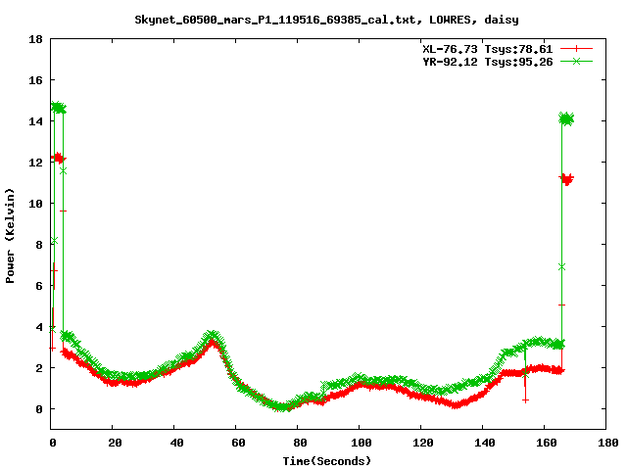Image resolution: width=627 pixels, height=470 pixels.
Task: Click the plot title Skynet_60500_mars_P1_119516_69385_cal.txt
Action: [x=278, y=20]
